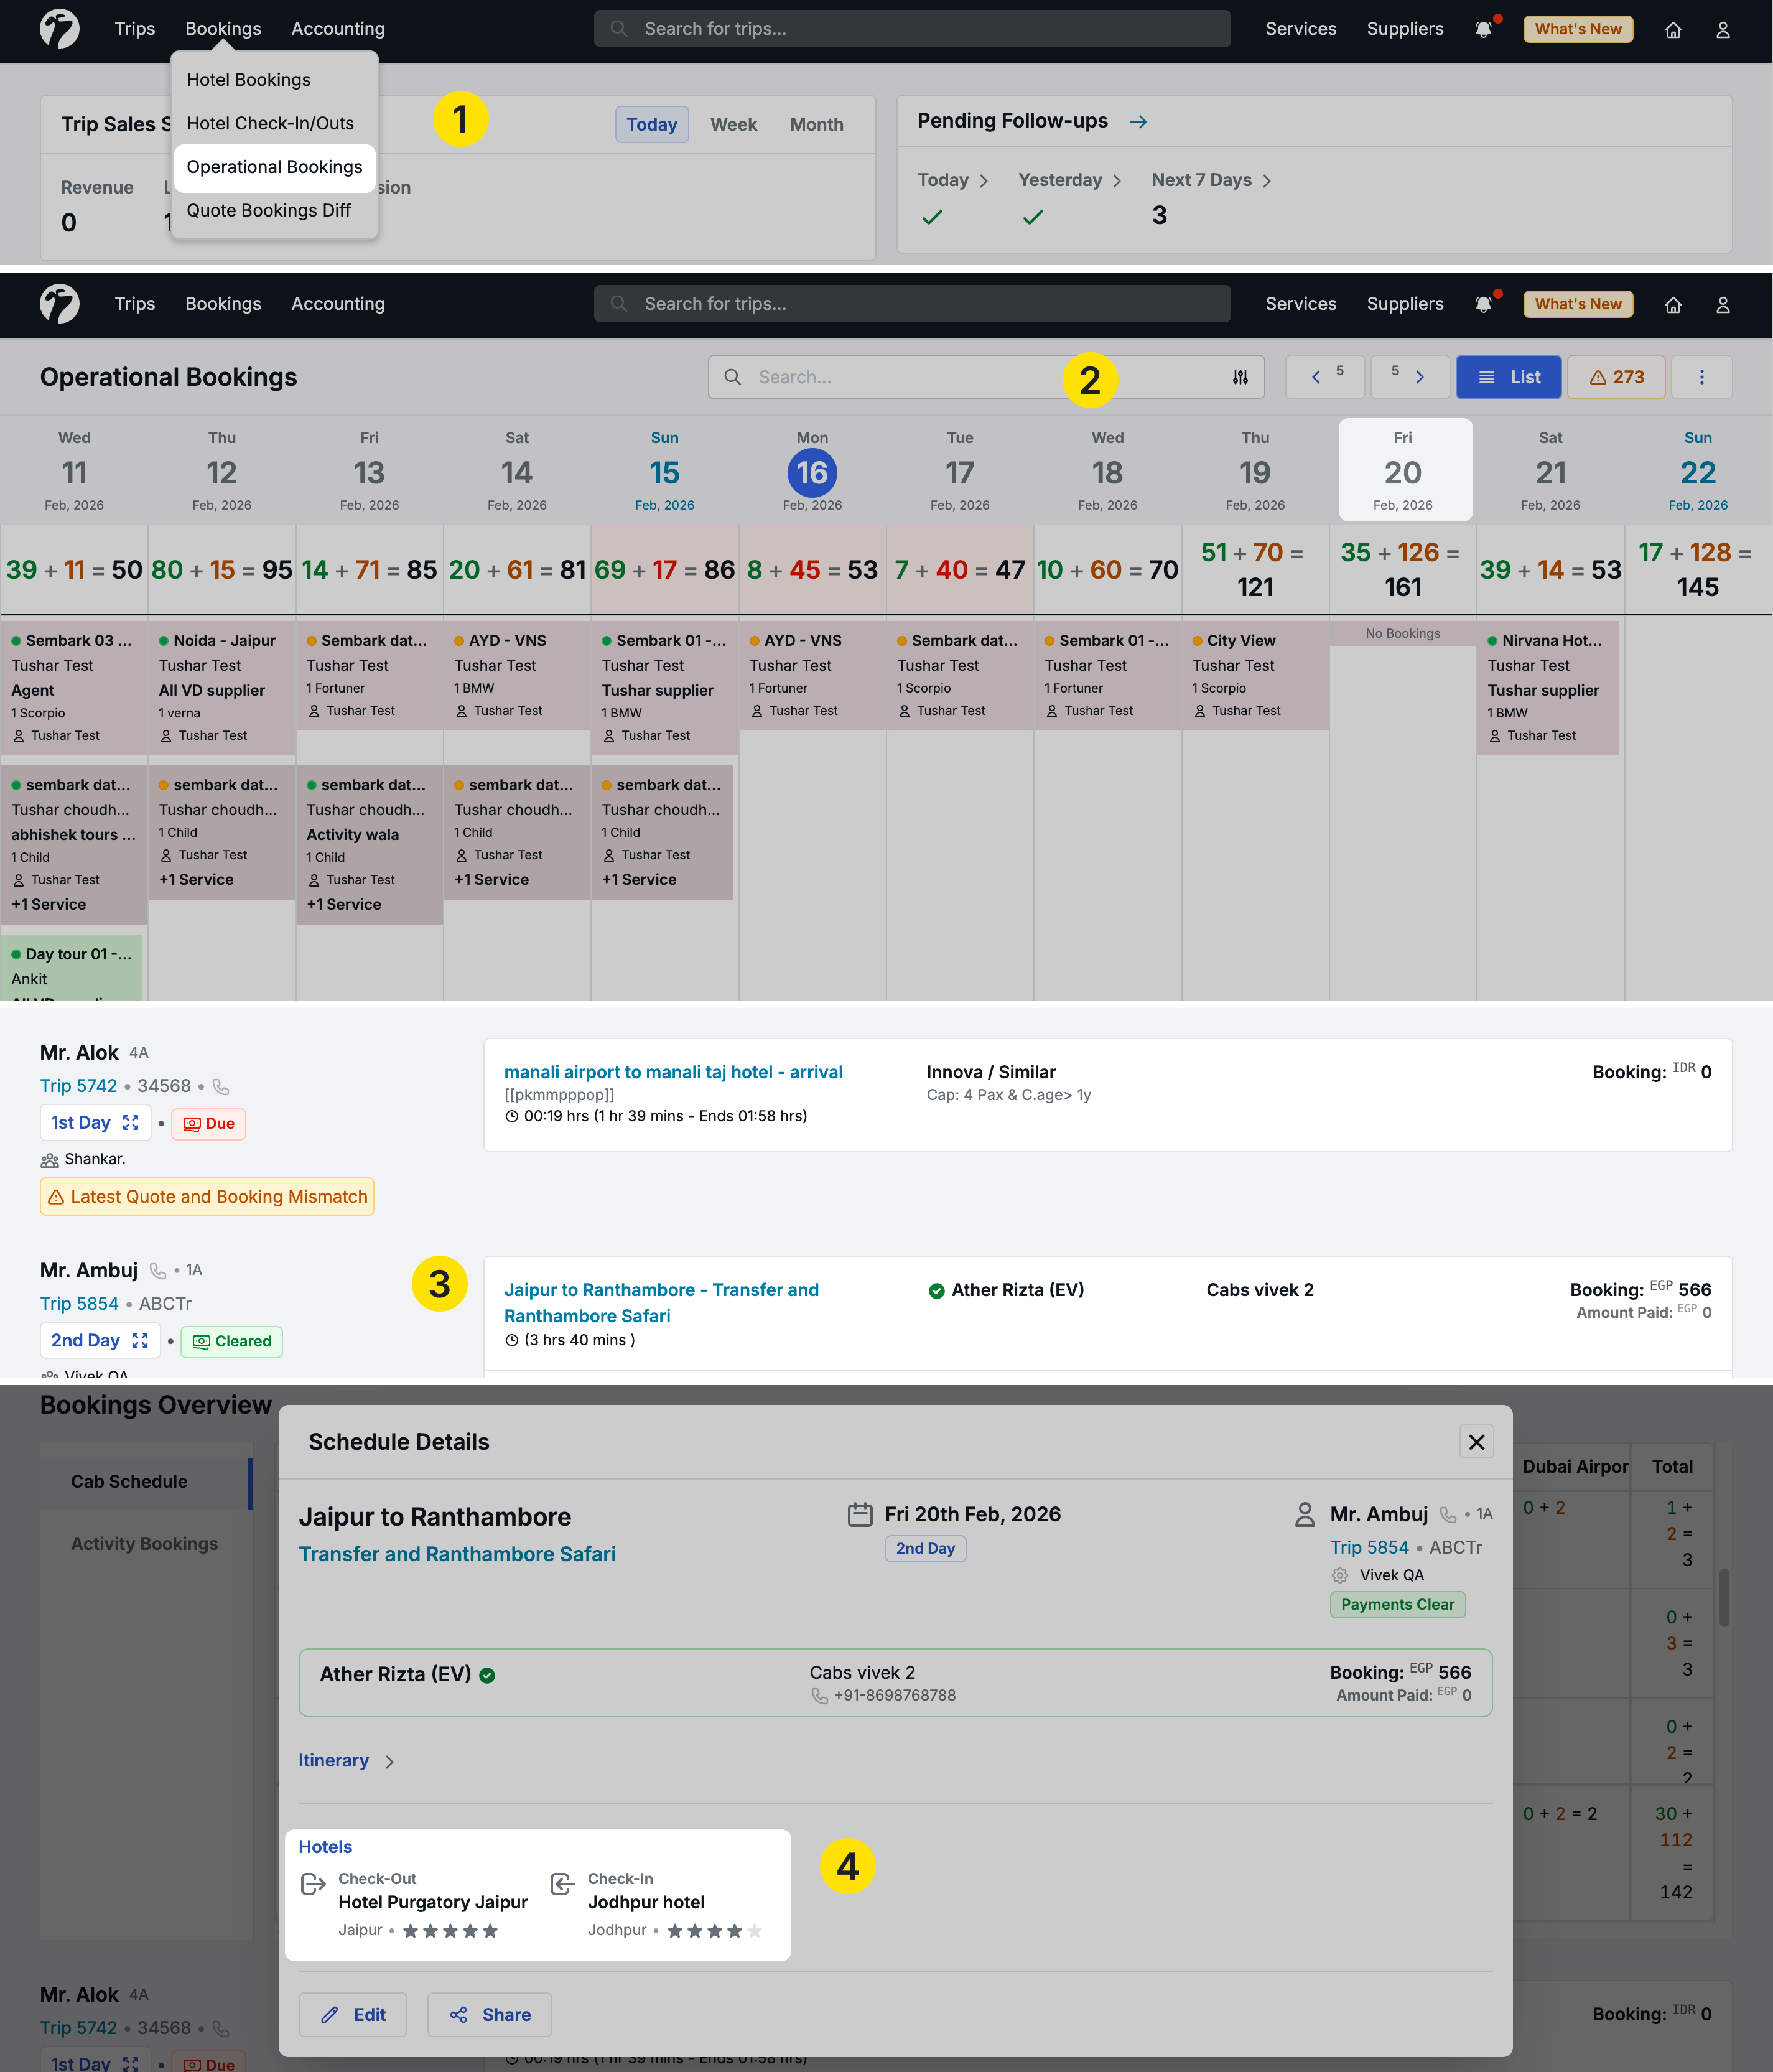Click the user profile icon in the top bar
Screen dimensions: 1773x2072
[x=1722, y=30]
